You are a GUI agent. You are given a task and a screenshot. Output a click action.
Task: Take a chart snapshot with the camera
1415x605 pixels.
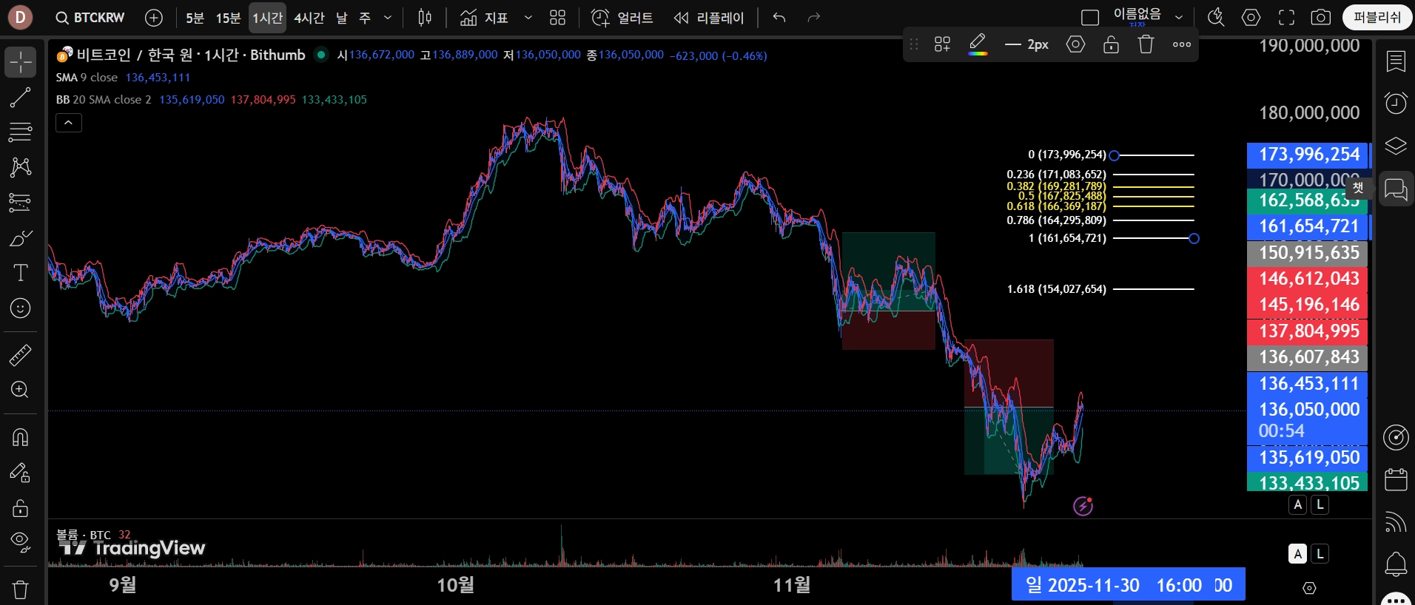(1321, 18)
